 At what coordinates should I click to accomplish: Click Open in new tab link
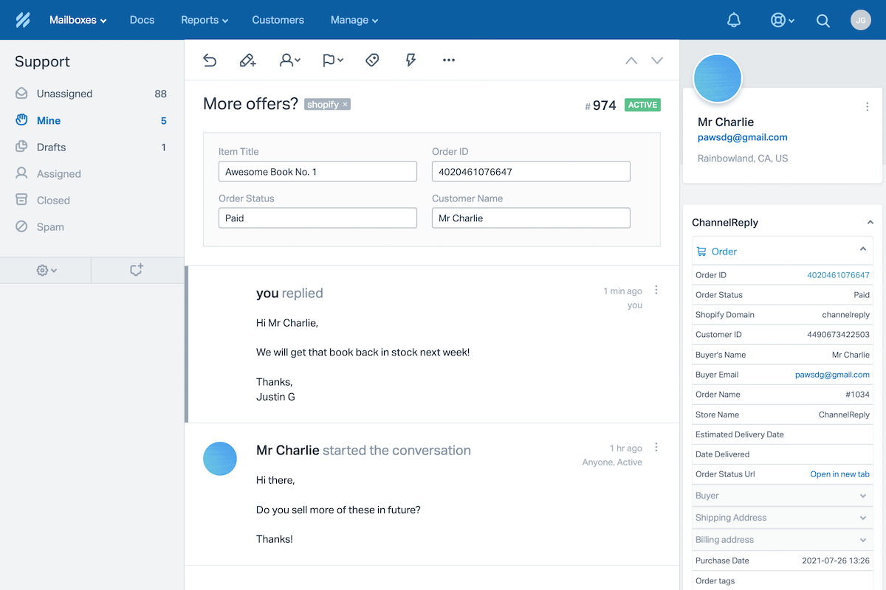click(839, 474)
